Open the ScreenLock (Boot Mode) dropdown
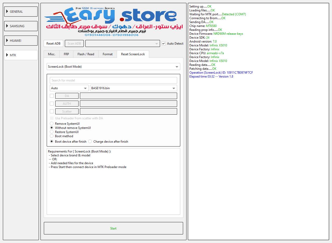This screenshot has height=243, width=332. tap(113, 67)
